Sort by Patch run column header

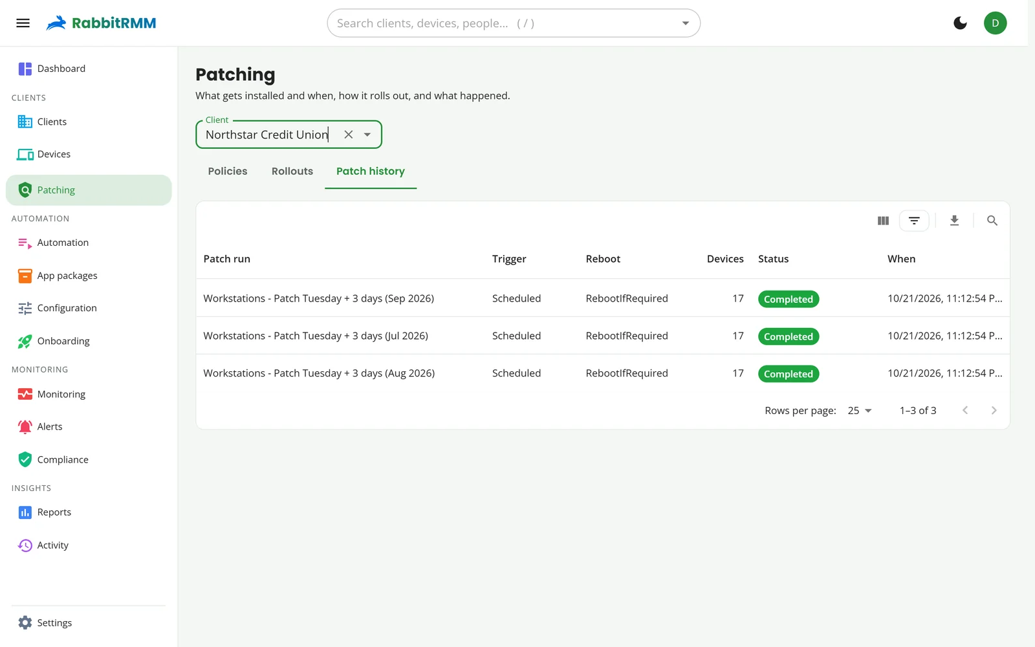coord(227,259)
